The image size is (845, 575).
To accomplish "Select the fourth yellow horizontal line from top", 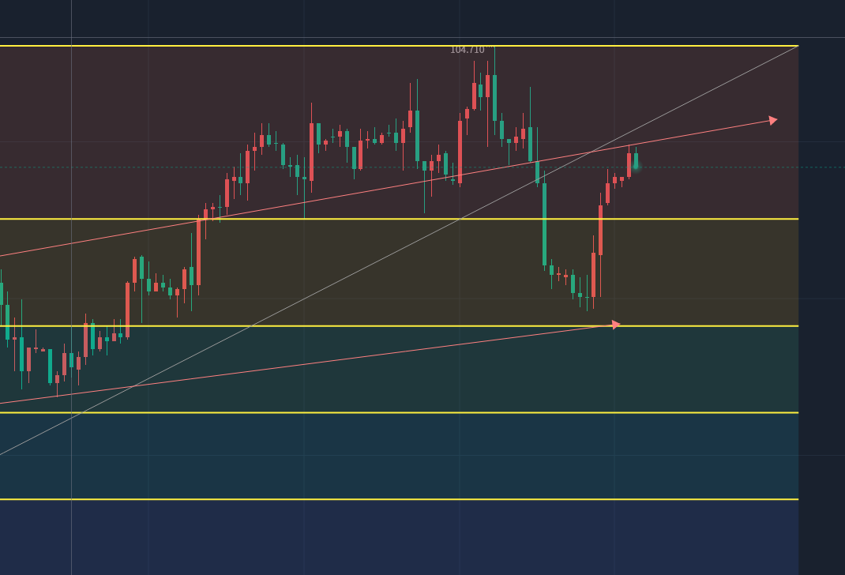I will click(395, 412).
